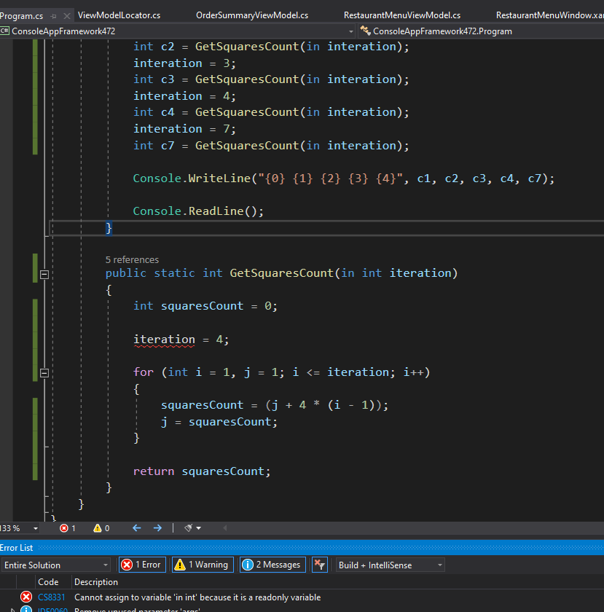This screenshot has width=604, height=612.
Task: Click the 5 references CodeLens link
Action: tap(132, 259)
